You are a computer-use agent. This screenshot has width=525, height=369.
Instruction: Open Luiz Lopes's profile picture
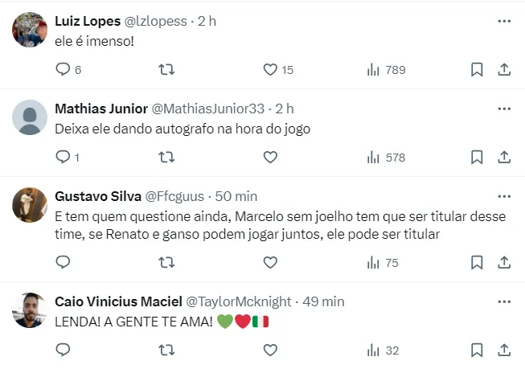(30, 30)
